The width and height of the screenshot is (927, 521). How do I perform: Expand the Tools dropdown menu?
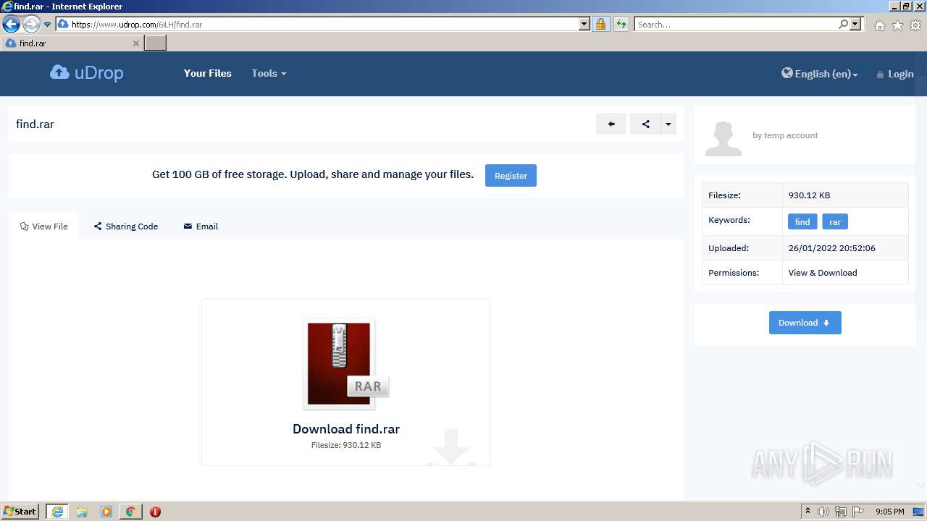point(269,73)
